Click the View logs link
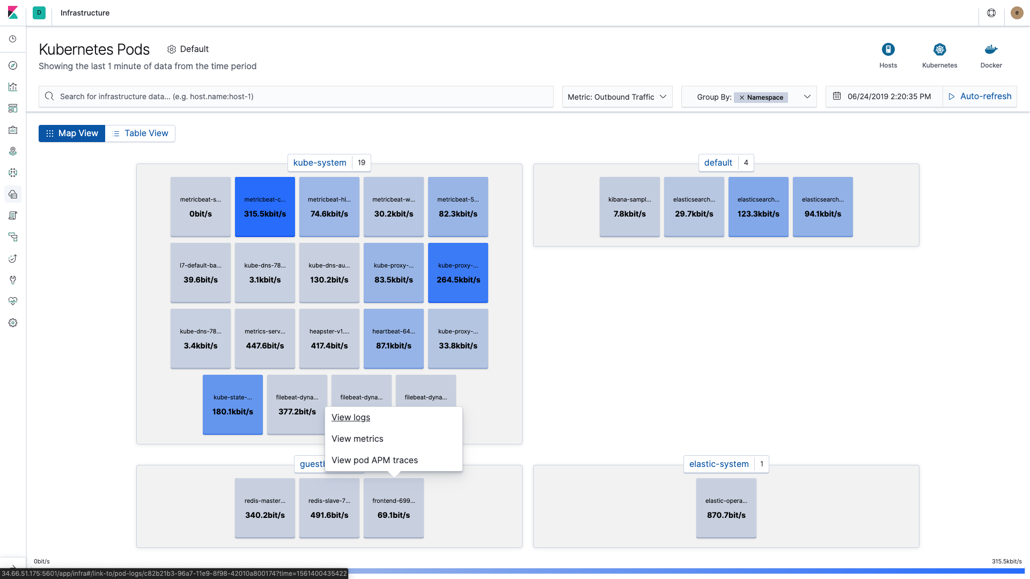This screenshot has height=579, width=1030. pos(351,418)
